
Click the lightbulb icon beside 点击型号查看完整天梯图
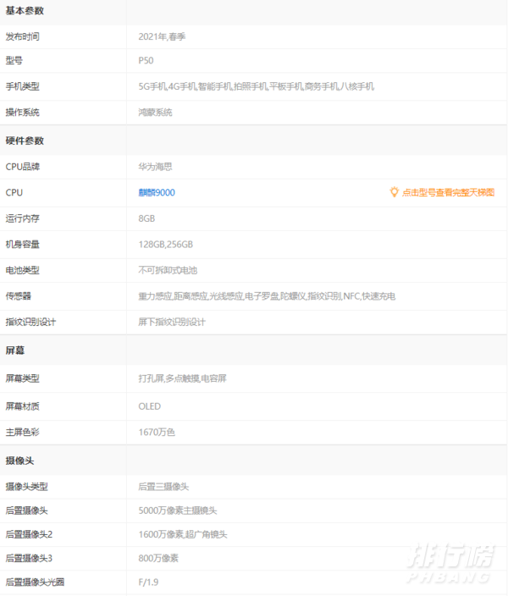coord(395,192)
